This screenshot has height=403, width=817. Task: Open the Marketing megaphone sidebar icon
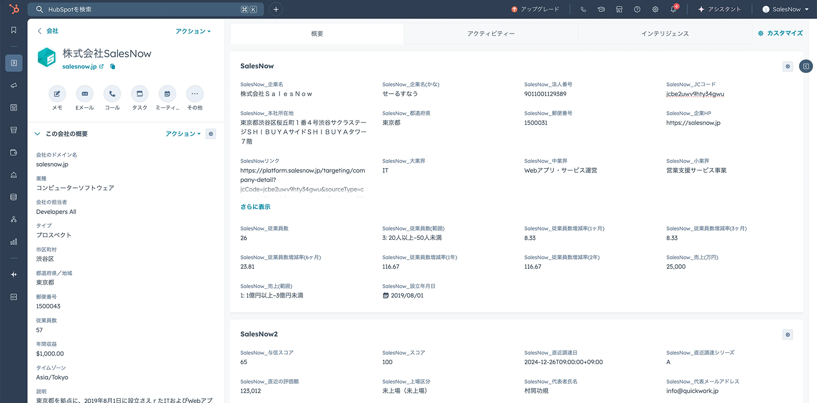(x=14, y=85)
